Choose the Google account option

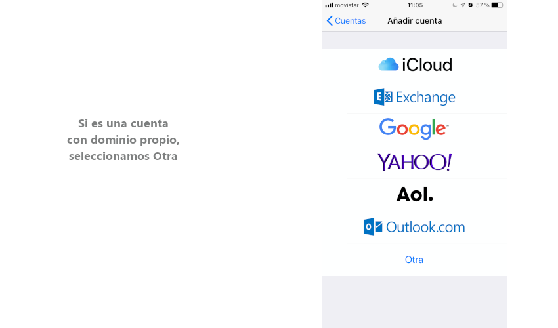tap(414, 129)
